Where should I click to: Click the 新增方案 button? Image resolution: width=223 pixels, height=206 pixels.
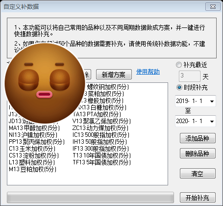click(114, 75)
